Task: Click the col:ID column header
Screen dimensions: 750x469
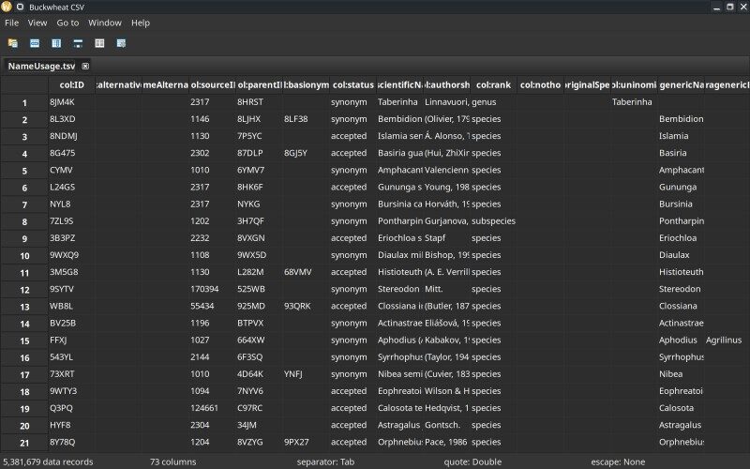Action: pos(72,84)
